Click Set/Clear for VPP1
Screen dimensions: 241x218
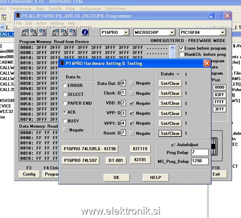170,123
